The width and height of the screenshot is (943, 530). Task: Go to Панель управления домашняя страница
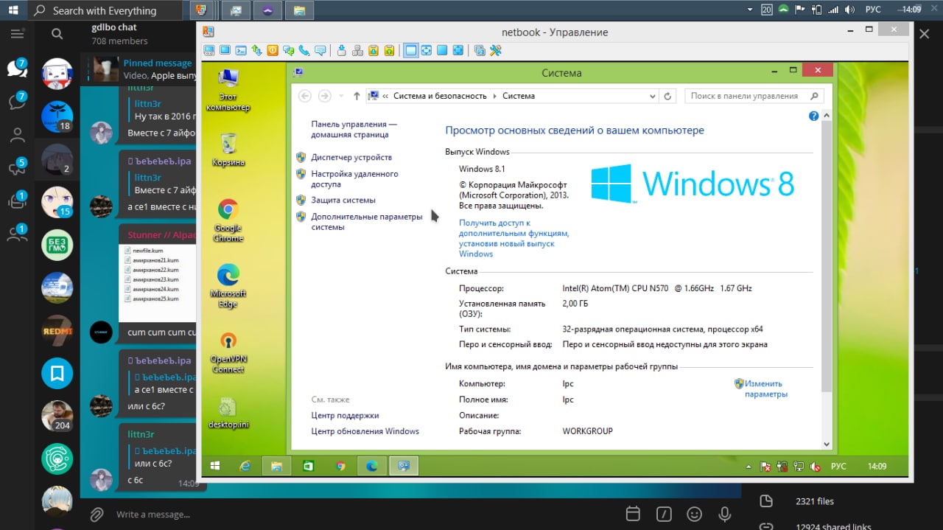point(354,130)
